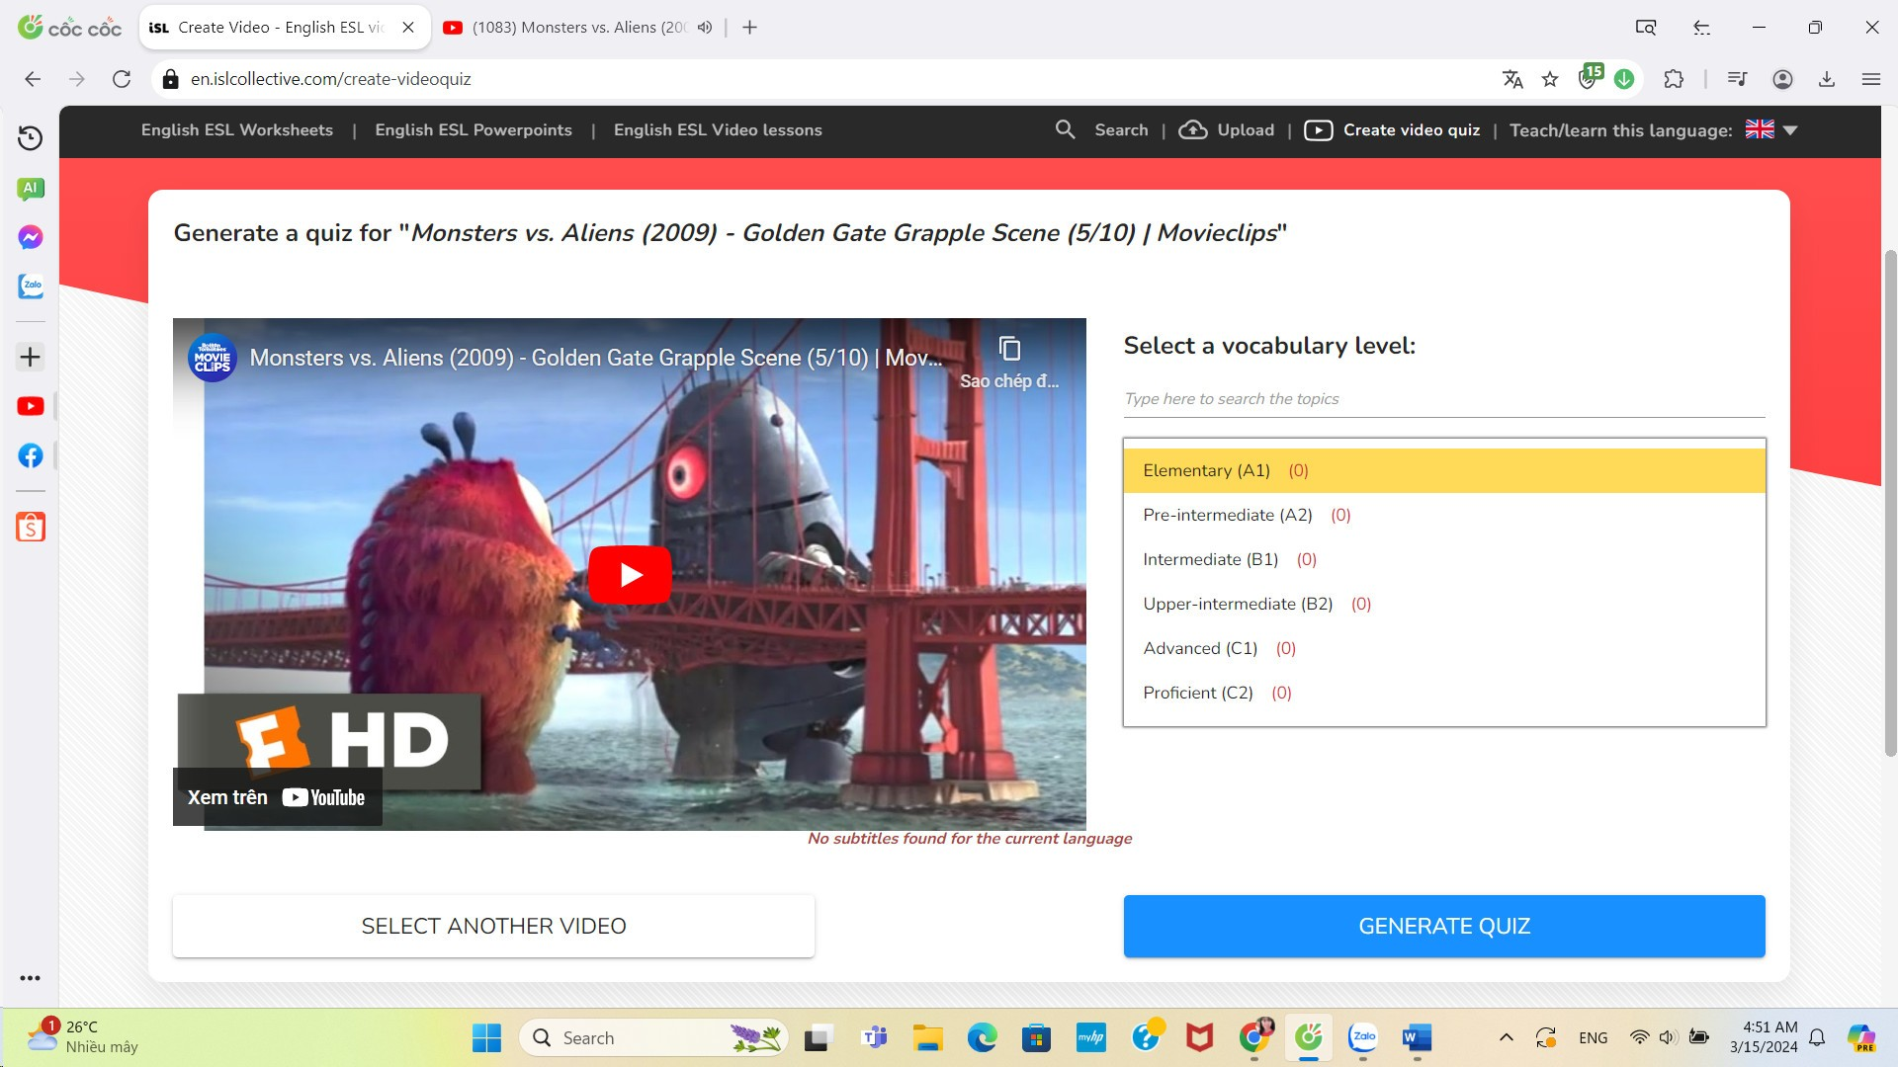Viewport: 1898px width, 1067px height.
Task: Click the Windows taskbar Search box
Action: coord(653,1037)
